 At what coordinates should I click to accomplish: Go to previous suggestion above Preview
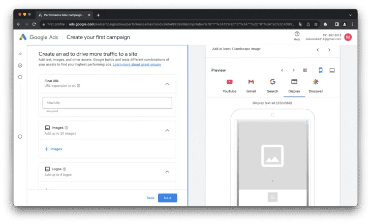tap(318, 50)
